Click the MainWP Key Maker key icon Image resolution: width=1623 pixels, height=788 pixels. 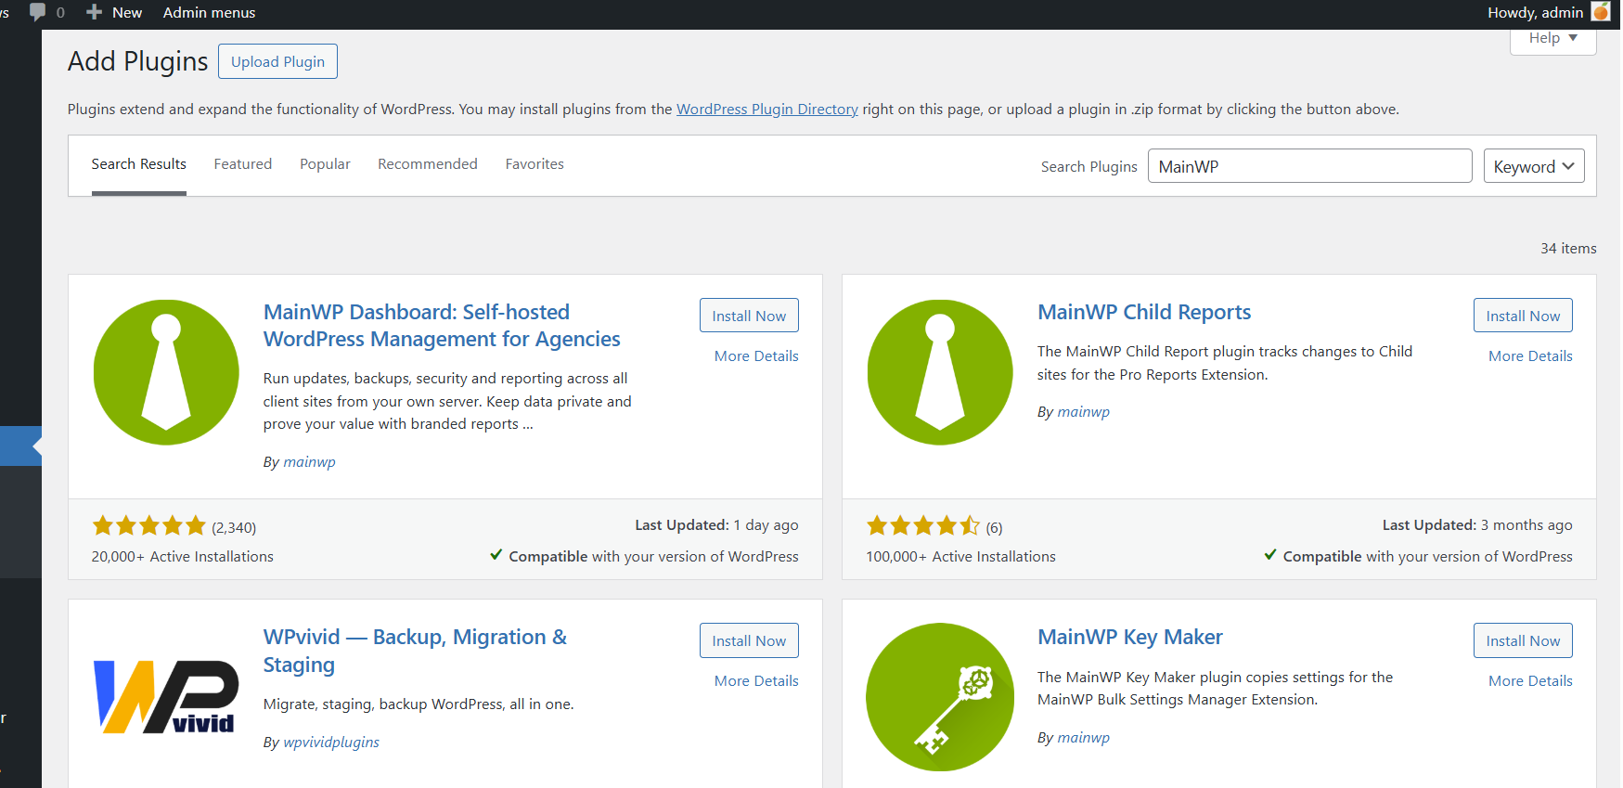pyautogui.click(x=940, y=697)
